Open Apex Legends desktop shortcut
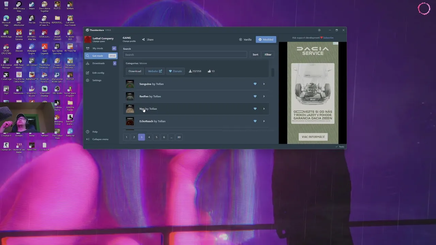This screenshot has height=245, width=436. (x=45, y=49)
